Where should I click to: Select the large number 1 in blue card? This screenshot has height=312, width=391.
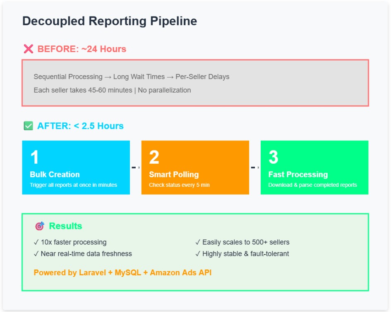pyautogui.click(x=35, y=157)
